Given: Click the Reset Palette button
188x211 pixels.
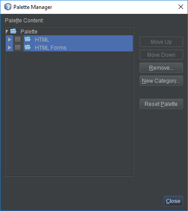Looking at the screenshot, I should tap(161, 104).
